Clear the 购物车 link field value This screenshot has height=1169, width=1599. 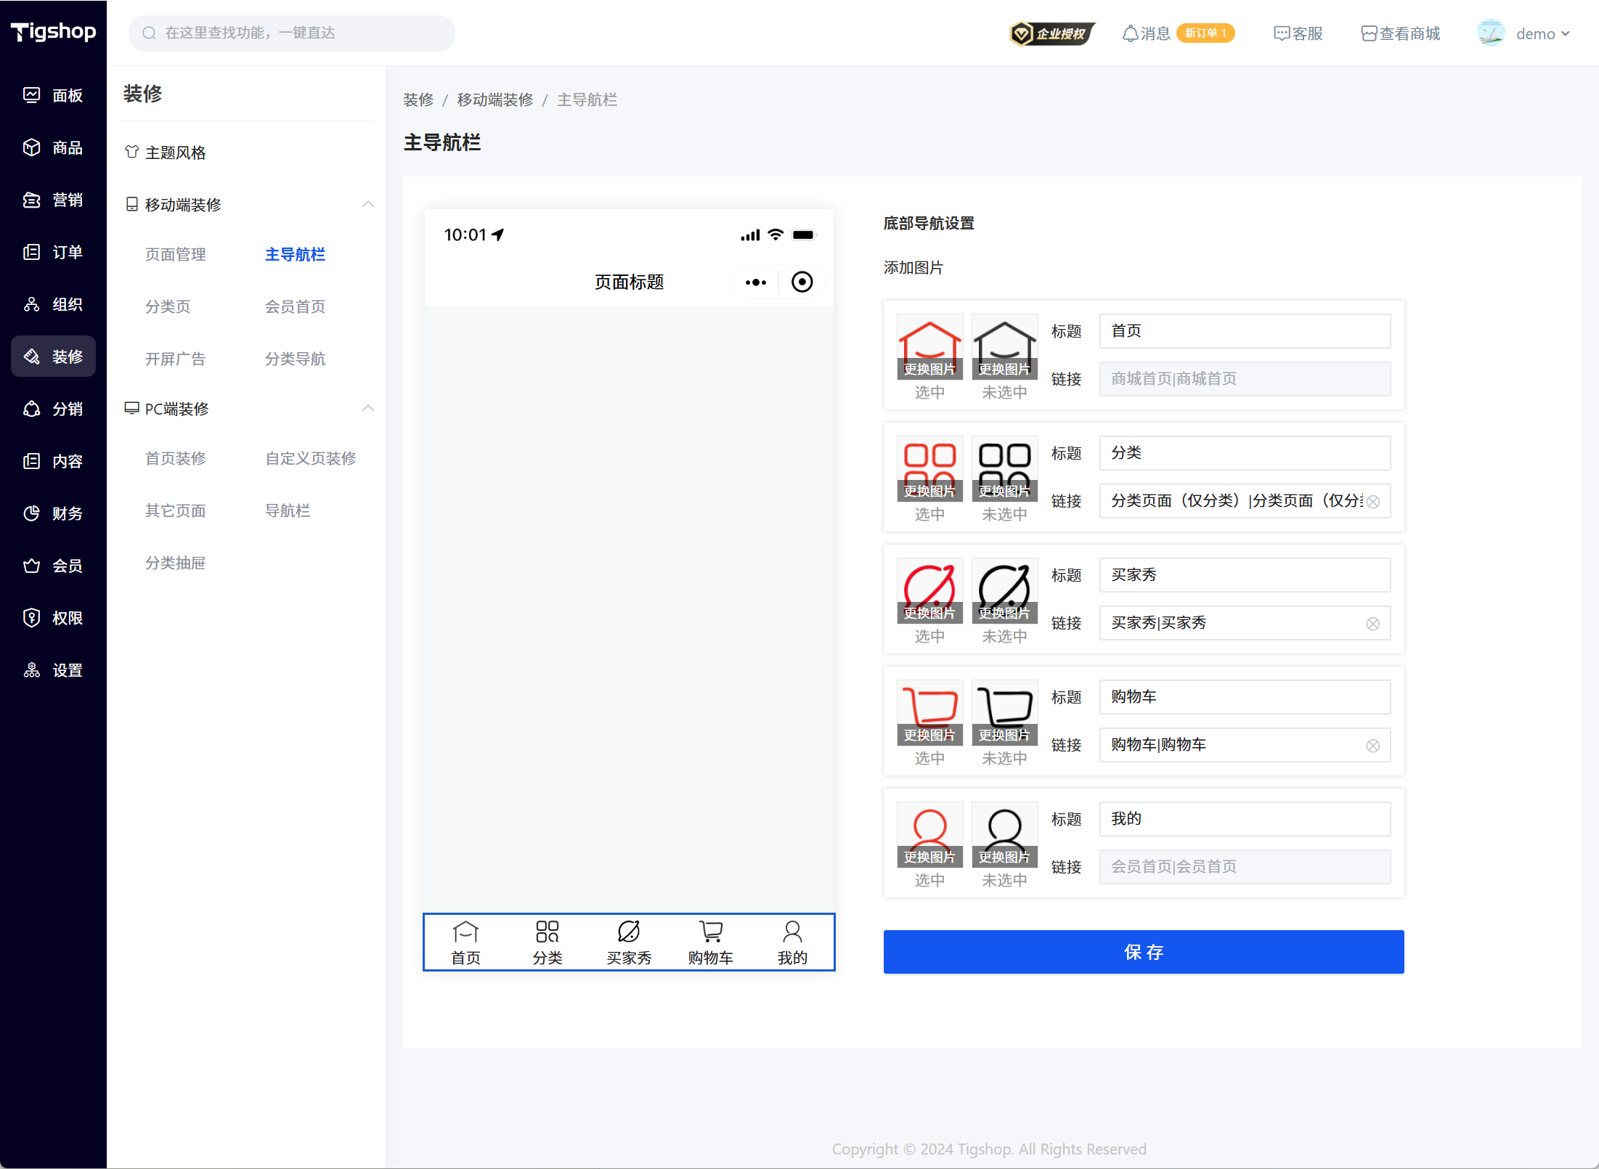pos(1372,746)
